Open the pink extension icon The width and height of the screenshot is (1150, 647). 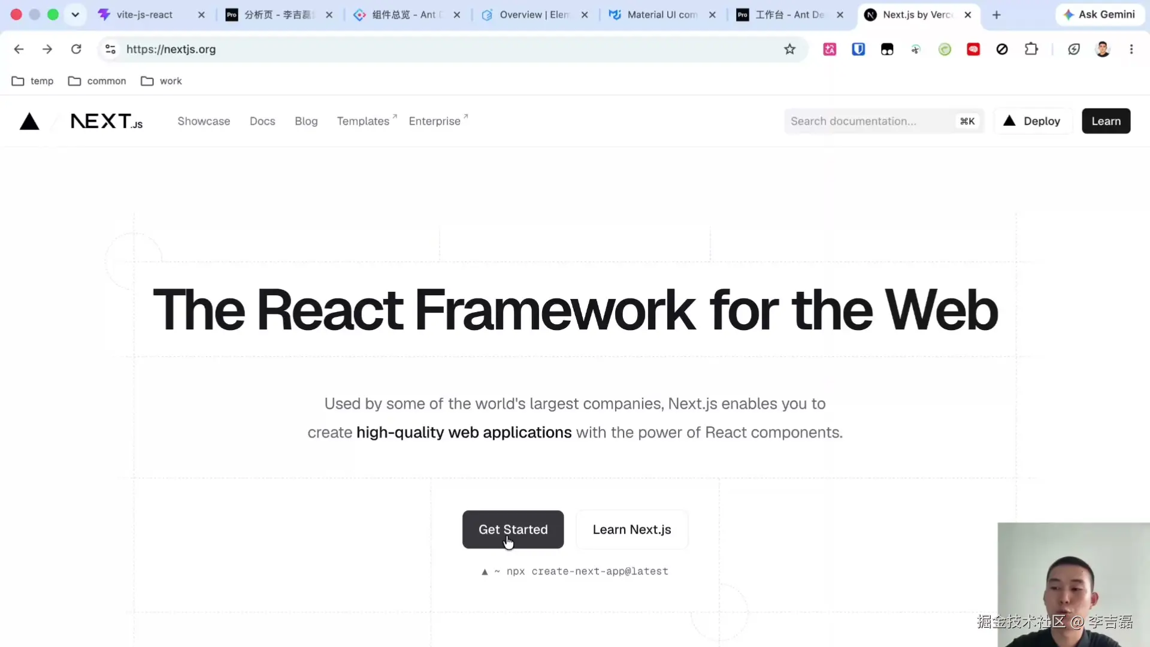830,49
